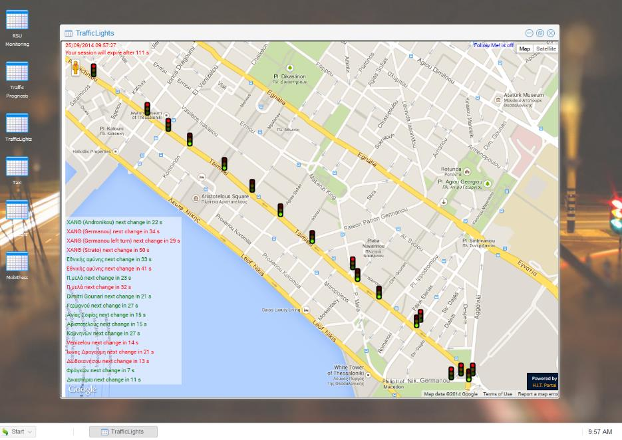Click the Εθνικής αμύνης row showing 41 s
Screen dimensions: 622x440
(109, 269)
